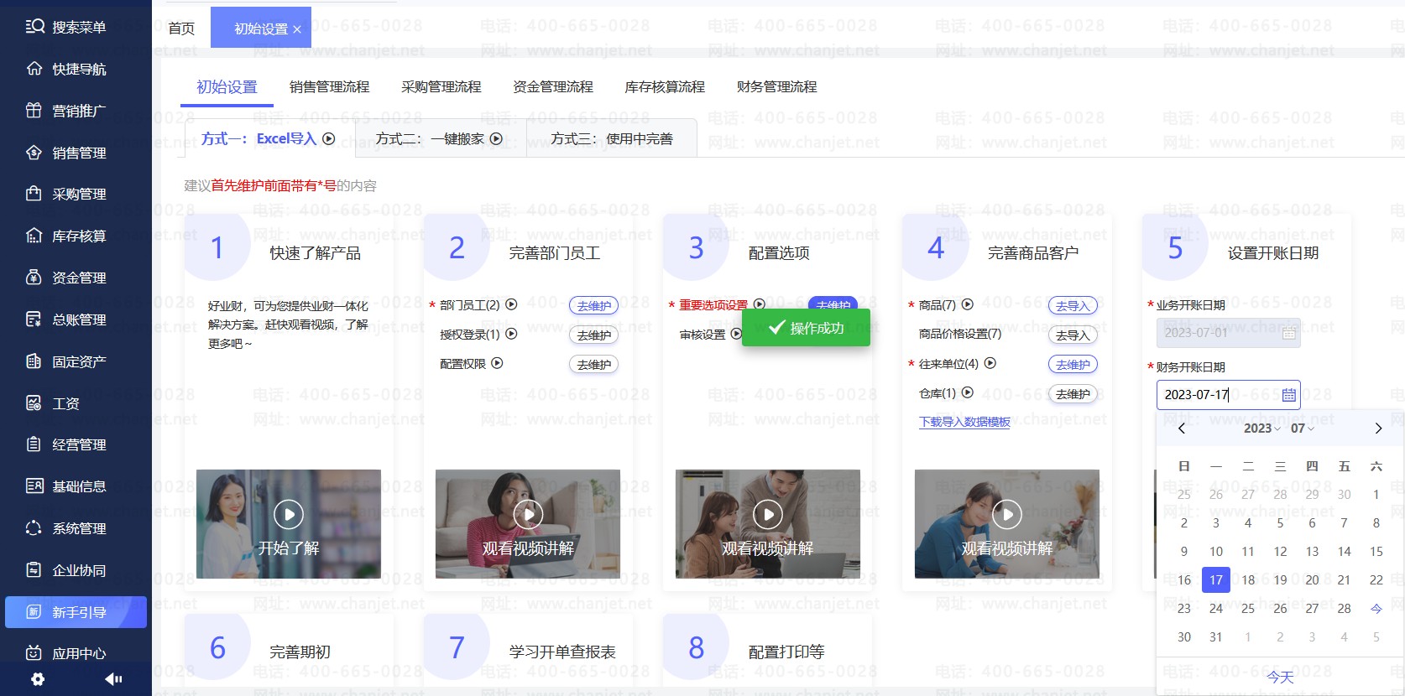Open 下载导入数据模板 link

[x=964, y=422]
